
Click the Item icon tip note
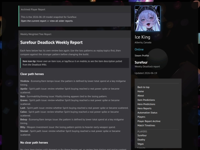click(x=74, y=63)
